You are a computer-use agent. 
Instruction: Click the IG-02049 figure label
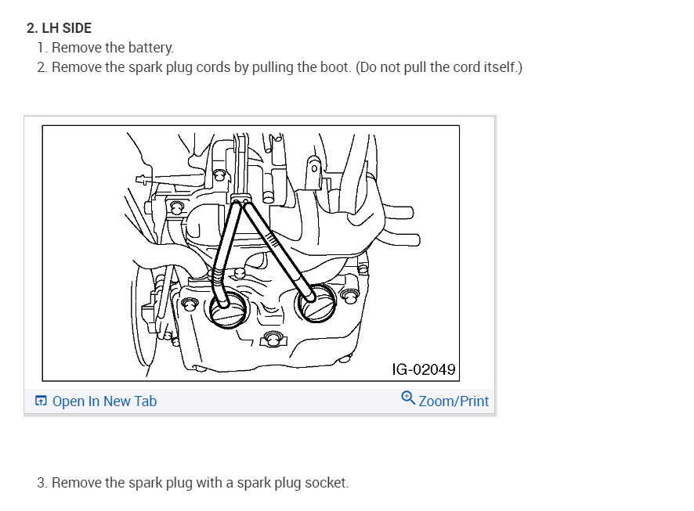pyautogui.click(x=424, y=368)
